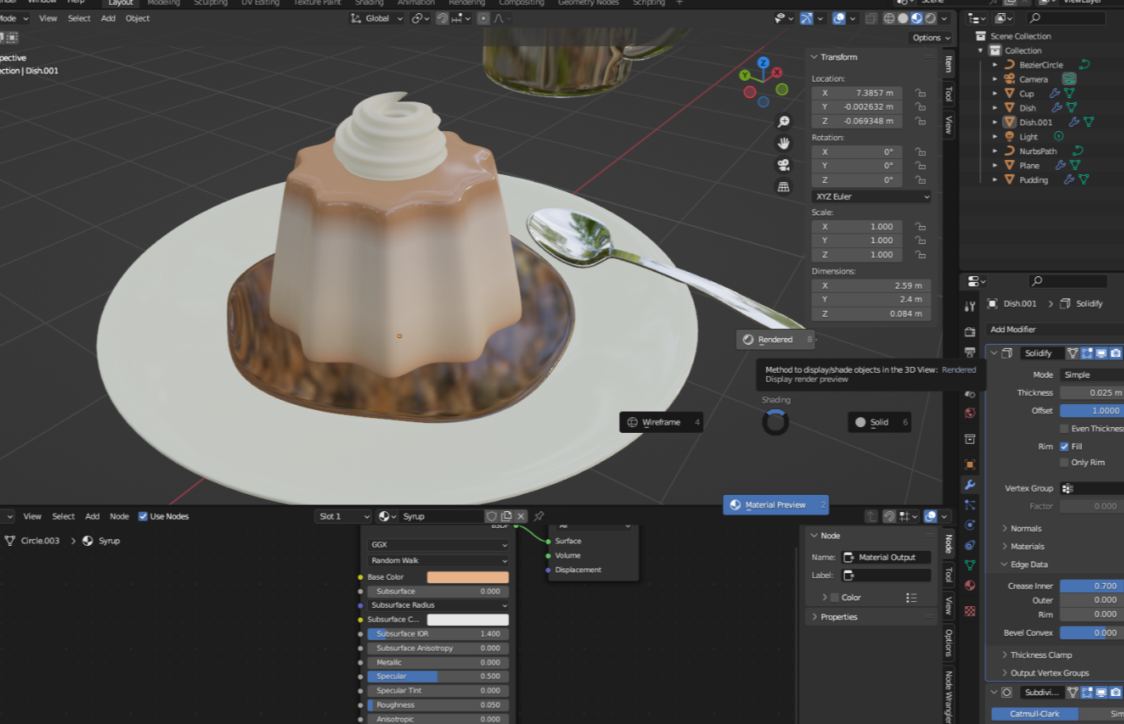Click the hand pan view icon

click(783, 143)
